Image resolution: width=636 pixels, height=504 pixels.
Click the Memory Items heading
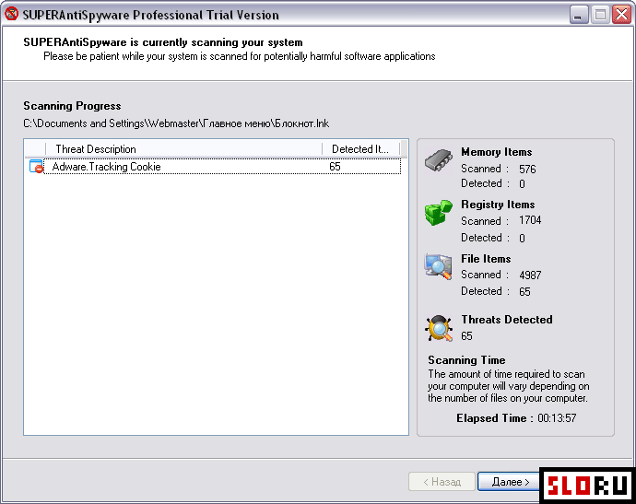pos(497,152)
